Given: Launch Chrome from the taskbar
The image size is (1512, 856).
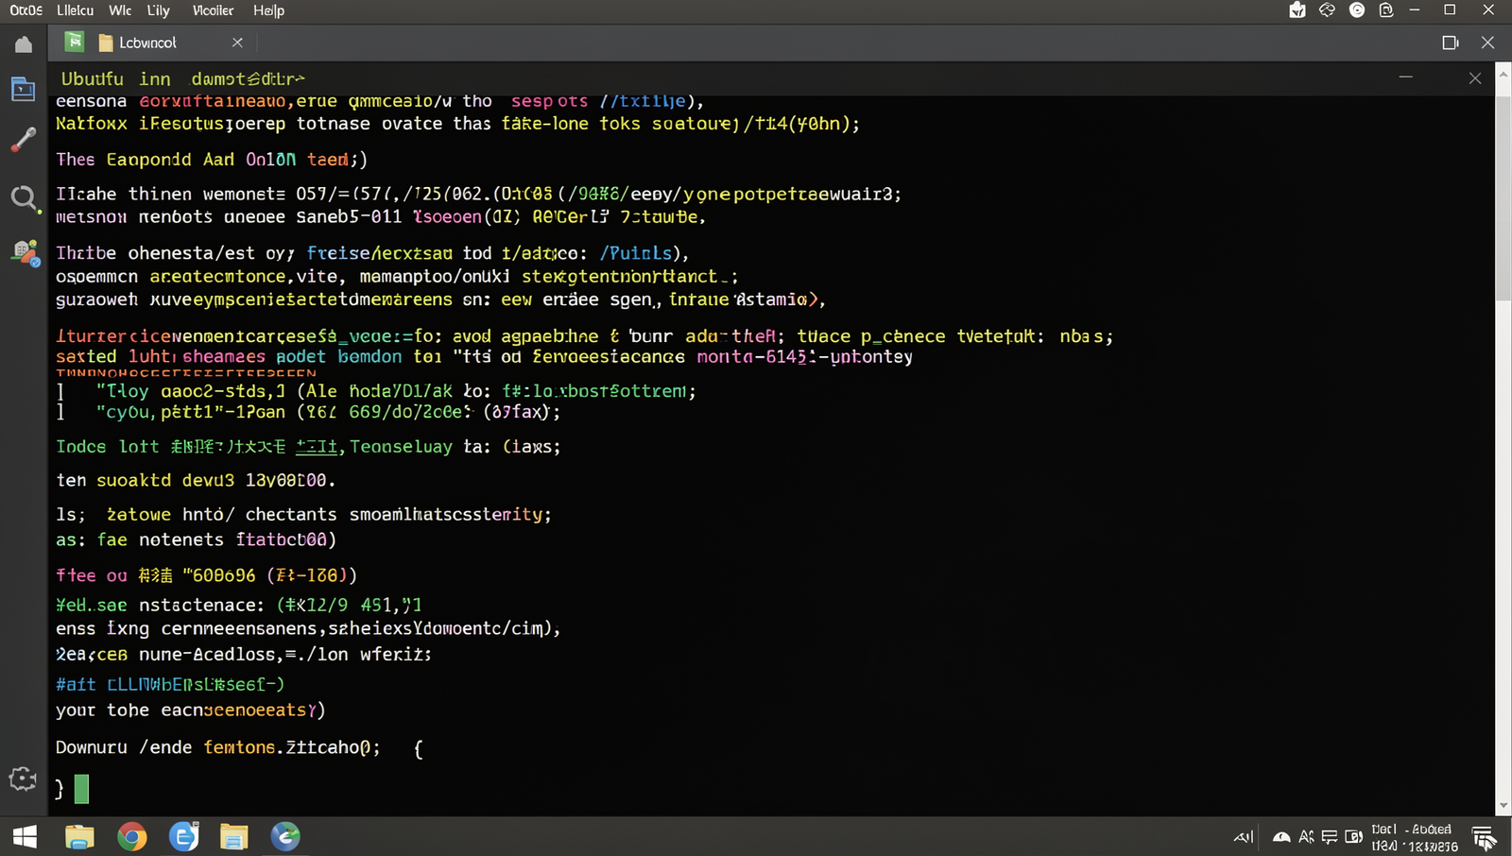Looking at the screenshot, I should click(132, 836).
